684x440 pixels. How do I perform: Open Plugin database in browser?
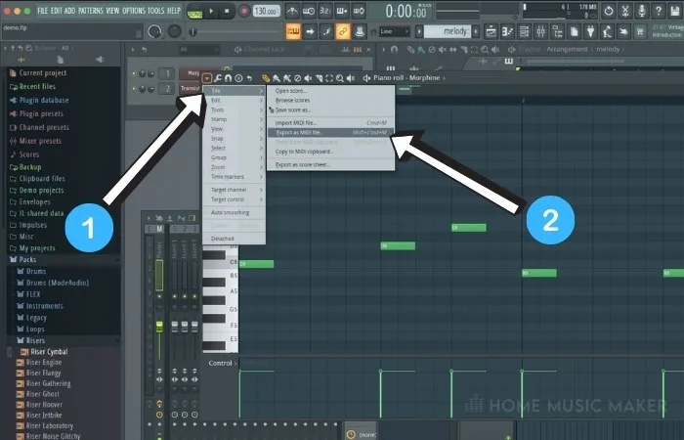(44, 101)
